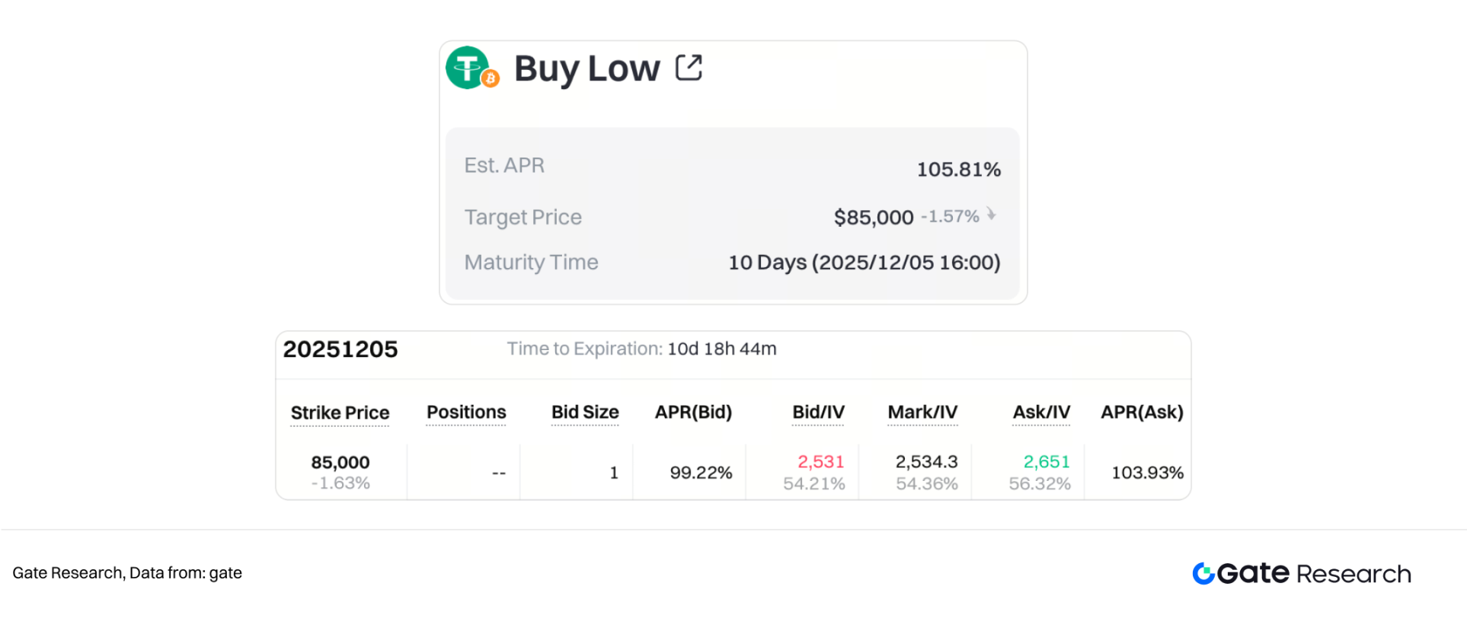
Task: Click the Bid/IV column header
Action: (x=818, y=412)
